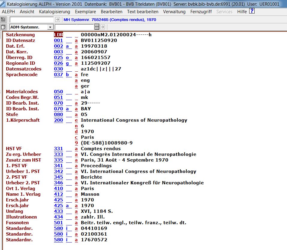
Task: Open the Text bearbeiten menu
Action: [143, 12]
